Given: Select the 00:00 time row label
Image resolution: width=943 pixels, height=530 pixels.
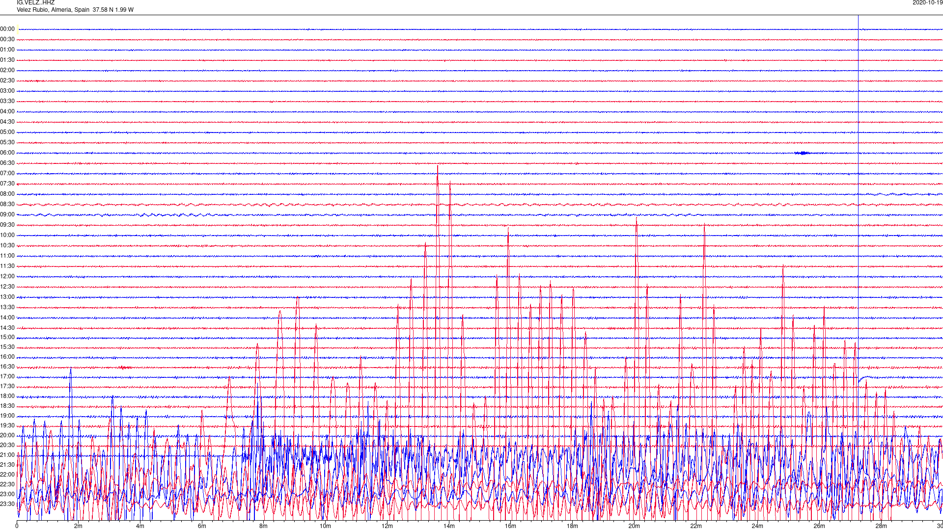Looking at the screenshot, I should (x=7, y=29).
